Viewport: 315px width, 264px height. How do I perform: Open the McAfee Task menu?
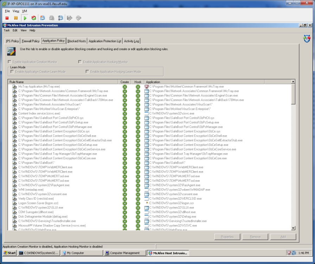click(x=7, y=30)
